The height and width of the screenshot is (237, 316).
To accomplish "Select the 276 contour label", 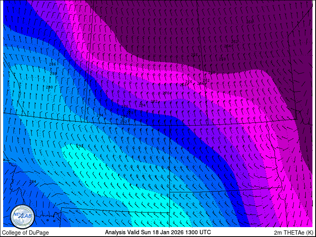I will [125, 106].
